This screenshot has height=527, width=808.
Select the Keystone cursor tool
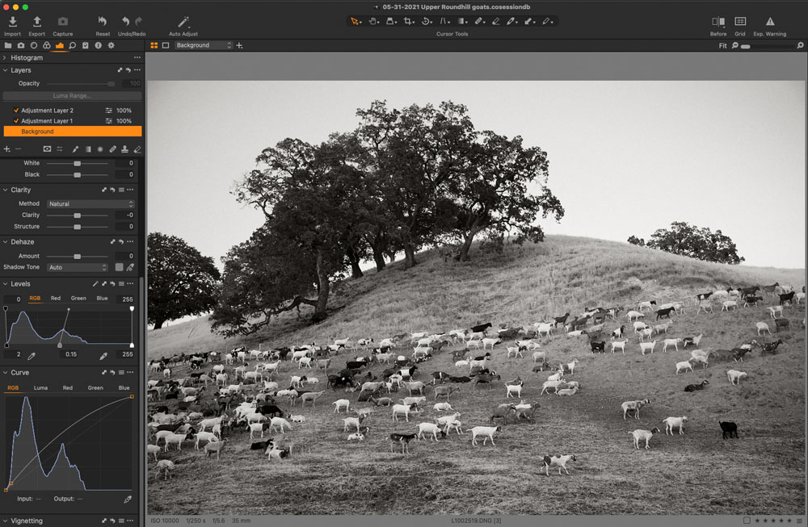click(444, 22)
